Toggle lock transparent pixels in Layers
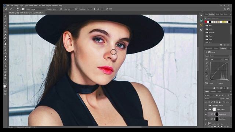Screen dimensions: 235x132 tap(209, 102)
